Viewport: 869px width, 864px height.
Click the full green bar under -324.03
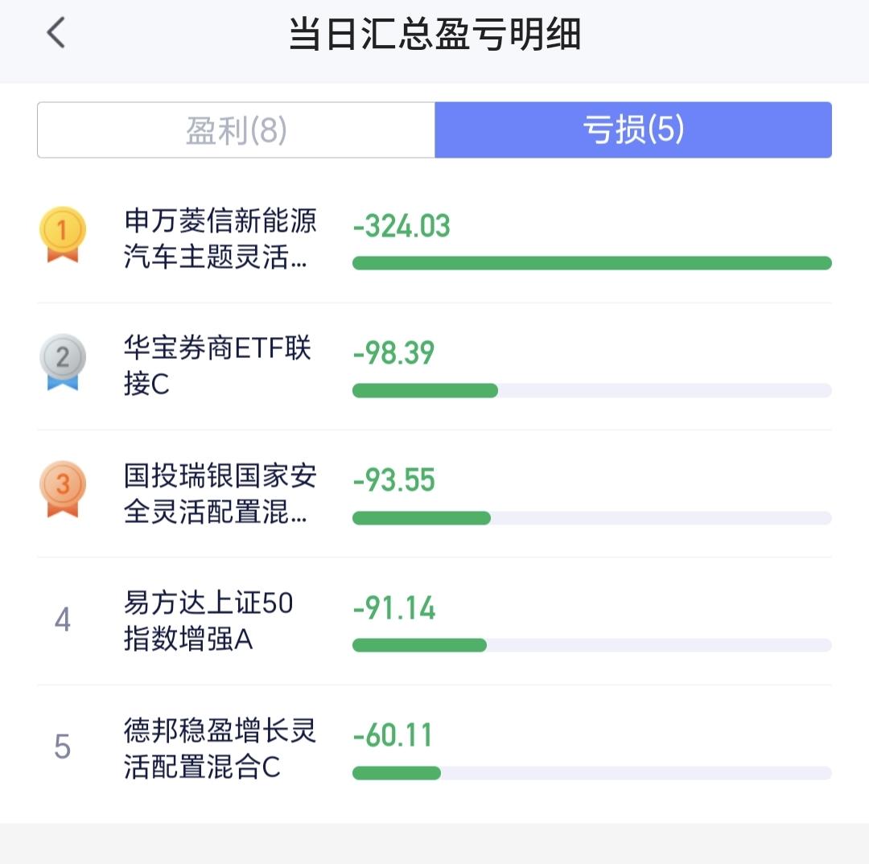click(592, 263)
